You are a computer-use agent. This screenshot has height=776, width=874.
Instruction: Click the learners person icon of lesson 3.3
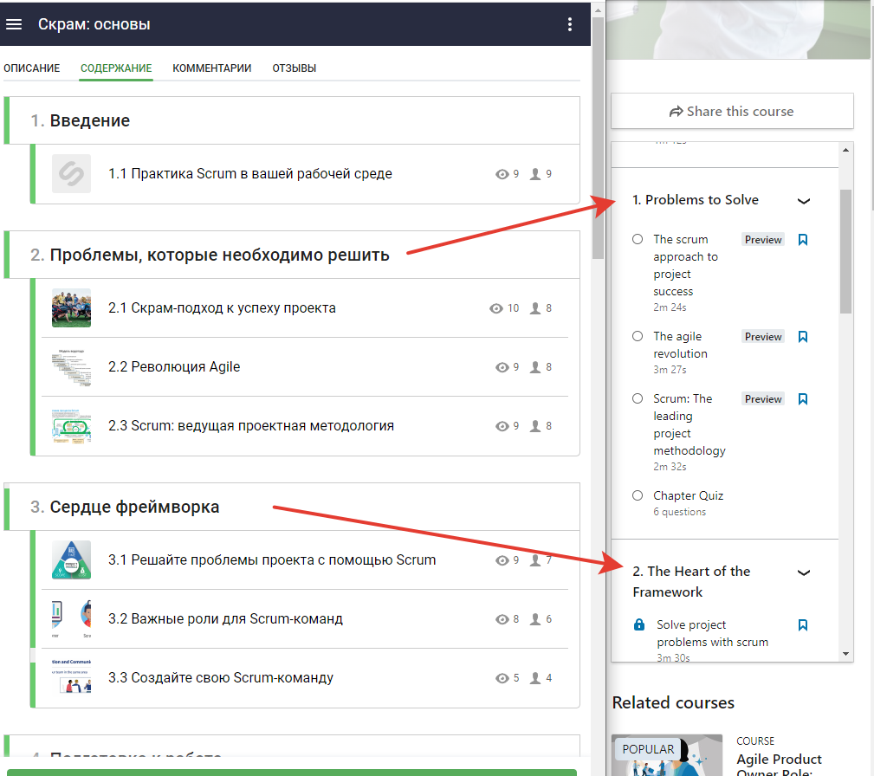535,678
